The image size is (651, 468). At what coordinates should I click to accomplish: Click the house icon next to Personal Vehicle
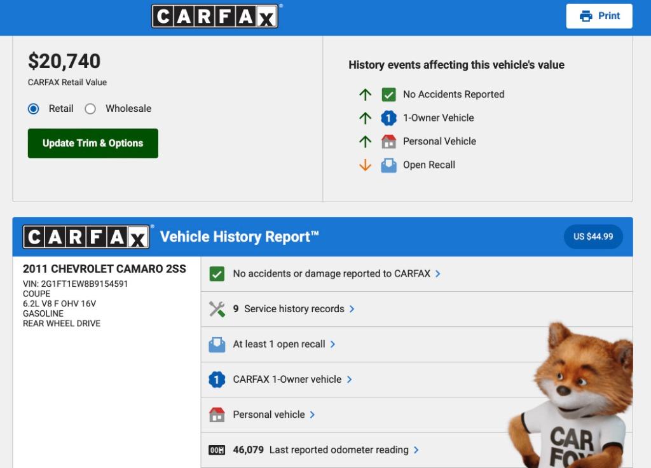click(x=388, y=142)
